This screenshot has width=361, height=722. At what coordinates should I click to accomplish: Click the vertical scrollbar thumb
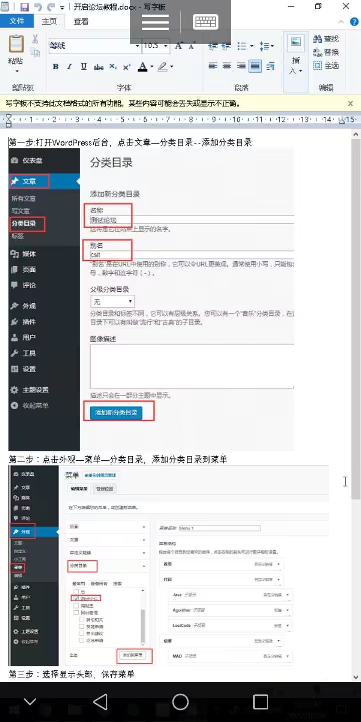point(355,319)
